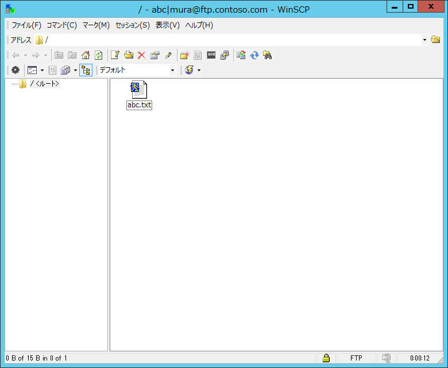Screen dimensions: 448x368
Task: Go to the home directory
Action: coord(86,55)
